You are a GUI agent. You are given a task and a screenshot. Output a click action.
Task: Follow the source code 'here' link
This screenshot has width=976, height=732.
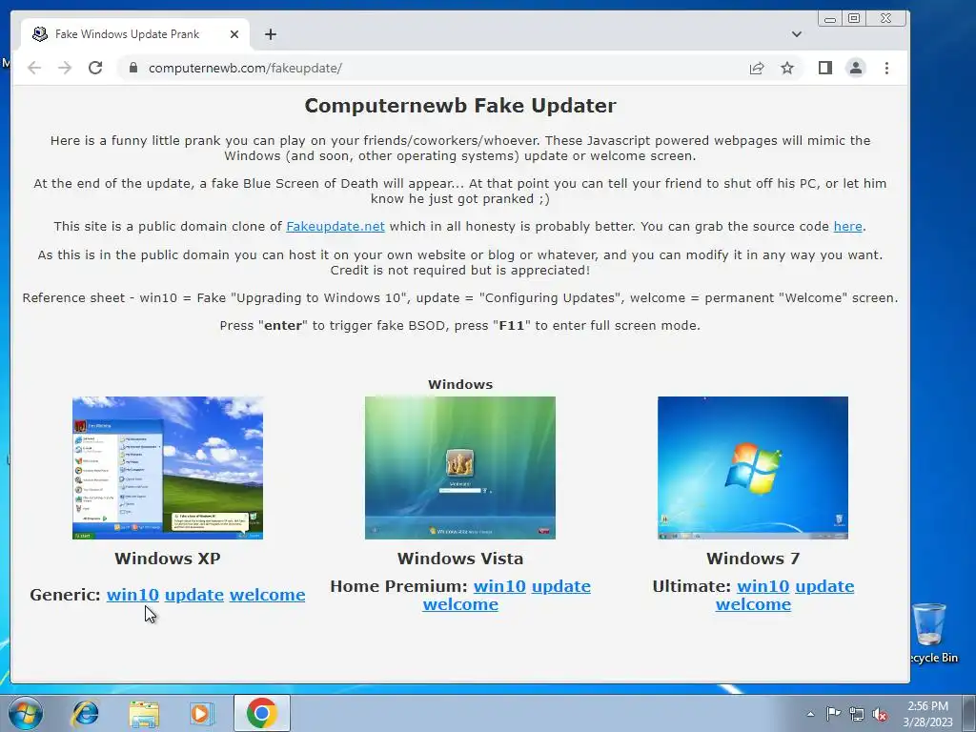coord(847,227)
